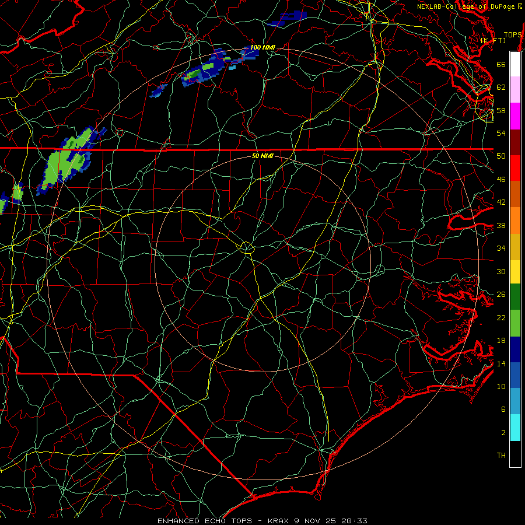This screenshot has height=525, width=525.
Task: Click the "9 NOV 25 20:33" timestamp
Action: [331, 521]
